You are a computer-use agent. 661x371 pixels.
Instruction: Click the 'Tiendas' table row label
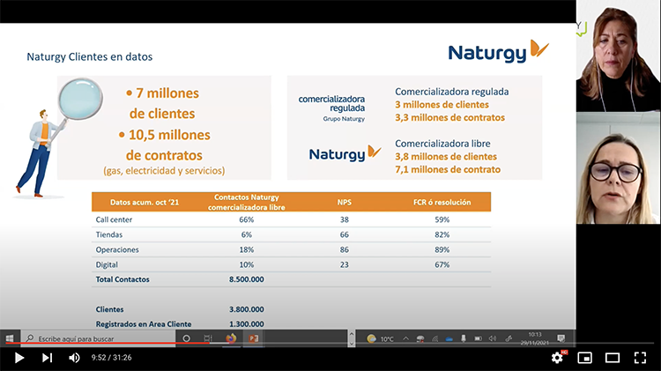(x=108, y=234)
